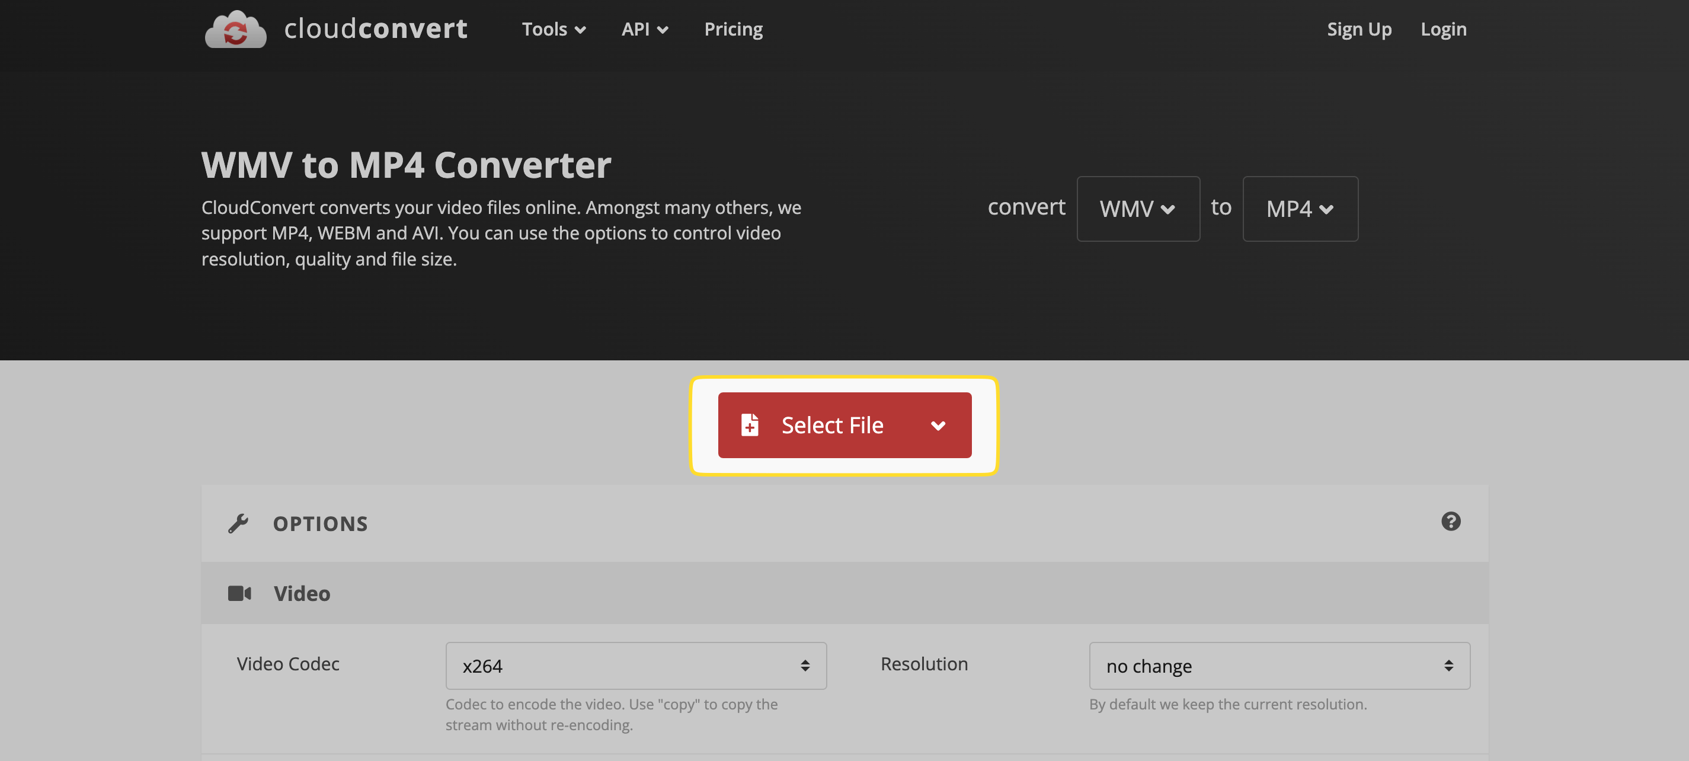Click the add-file icon on Select File
Screen dimensions: 1689x761
[750, 425]
